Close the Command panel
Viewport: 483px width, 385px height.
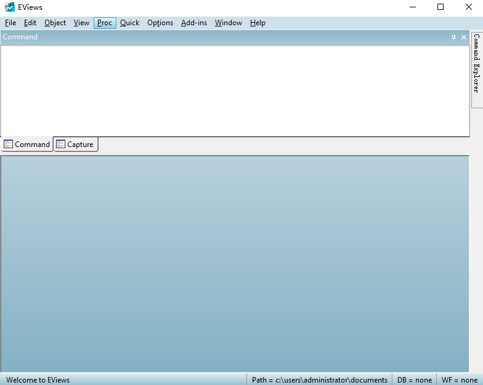tap(463, 37)
